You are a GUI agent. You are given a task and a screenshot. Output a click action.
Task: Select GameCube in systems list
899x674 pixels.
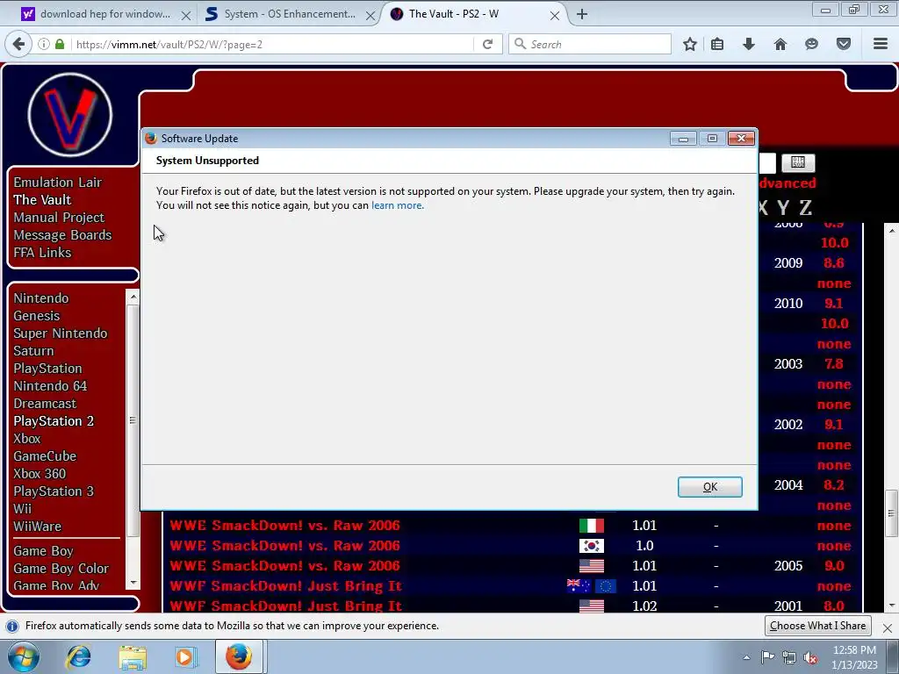click(x=45, y=456)
